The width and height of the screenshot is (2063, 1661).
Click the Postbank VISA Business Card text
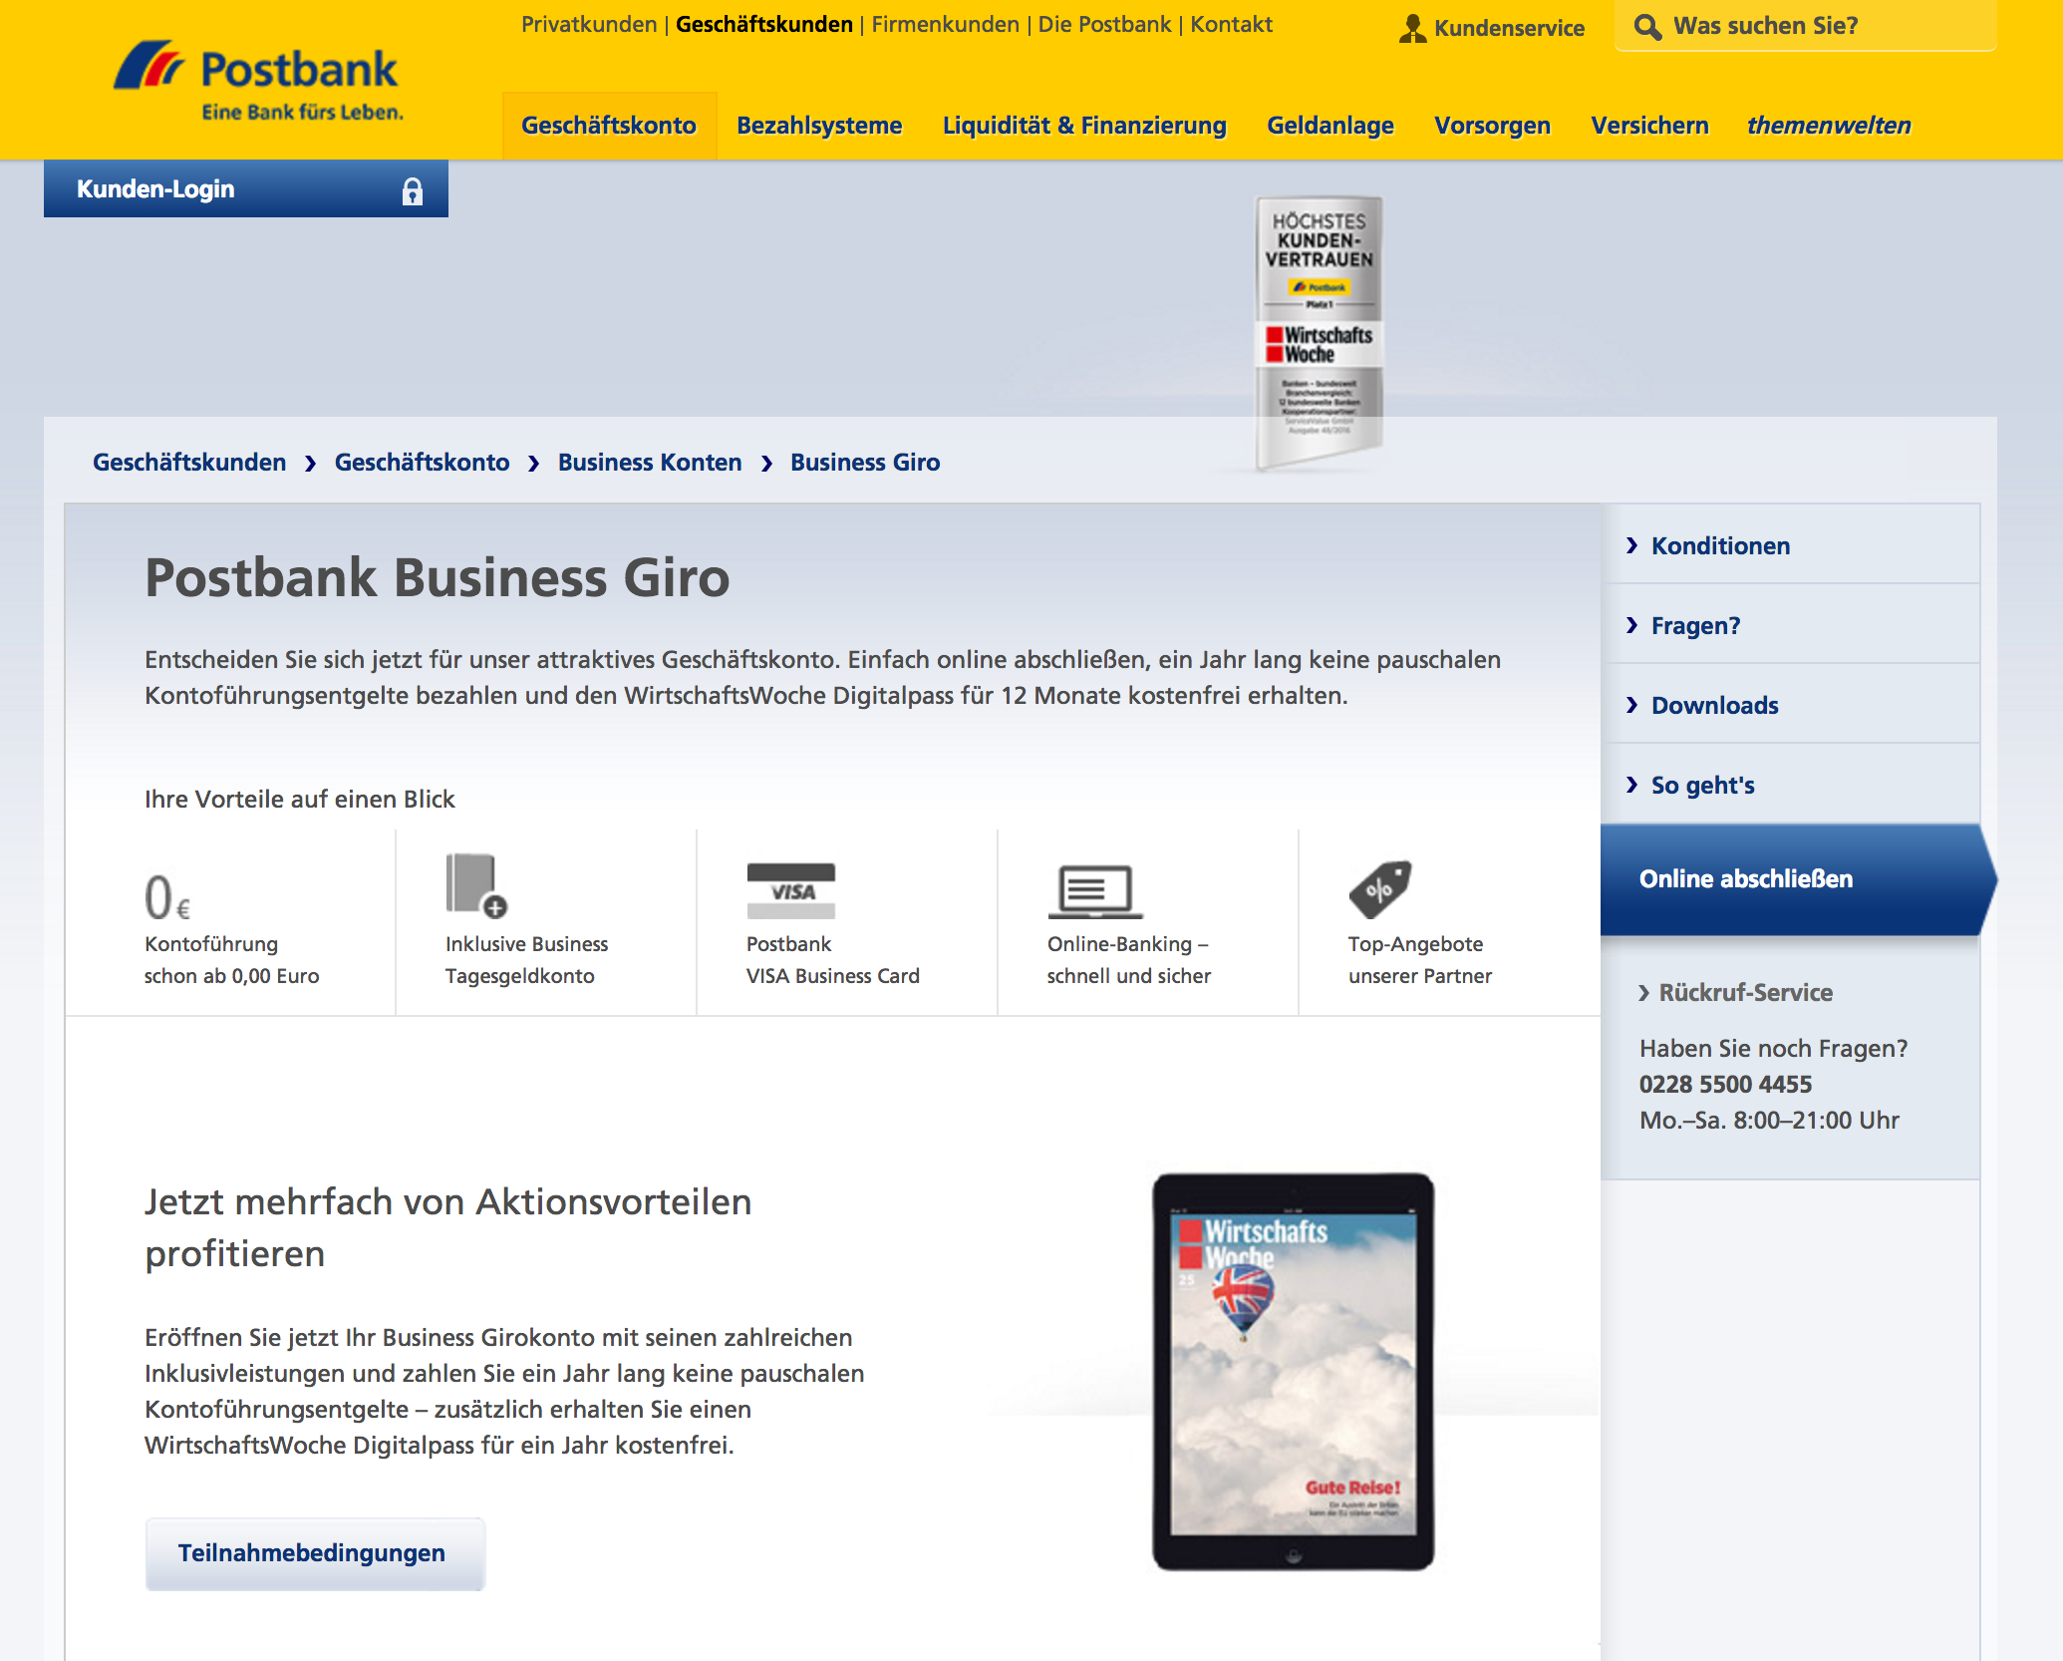(x=833, y=960)
